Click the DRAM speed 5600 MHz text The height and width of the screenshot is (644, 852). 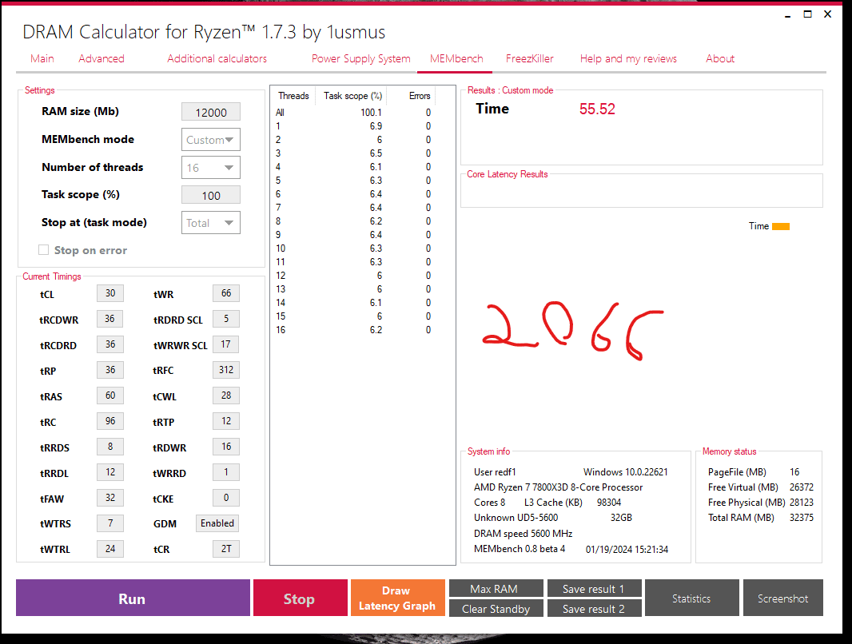pyautogui.click(x=524, y=533)
